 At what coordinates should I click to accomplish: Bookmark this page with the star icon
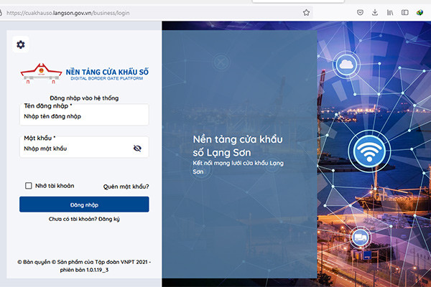coord(306,12)
